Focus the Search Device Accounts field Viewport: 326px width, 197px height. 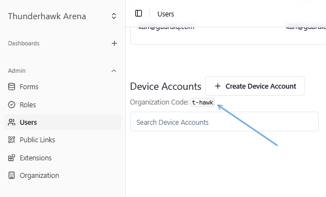point(224,121)
